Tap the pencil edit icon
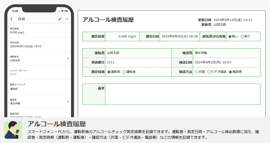This screenshot has width=270, height=143. point(60,19)
